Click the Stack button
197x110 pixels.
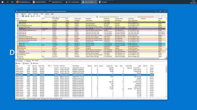pyautogui.click(x=18, y=63)
